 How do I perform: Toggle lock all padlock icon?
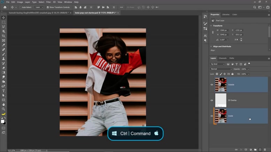tap(232, 74)
